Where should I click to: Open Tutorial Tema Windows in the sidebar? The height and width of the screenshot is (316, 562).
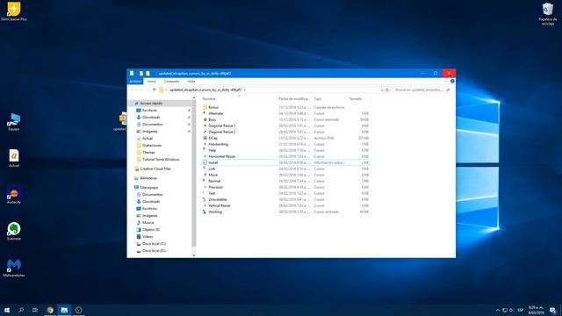160,160
